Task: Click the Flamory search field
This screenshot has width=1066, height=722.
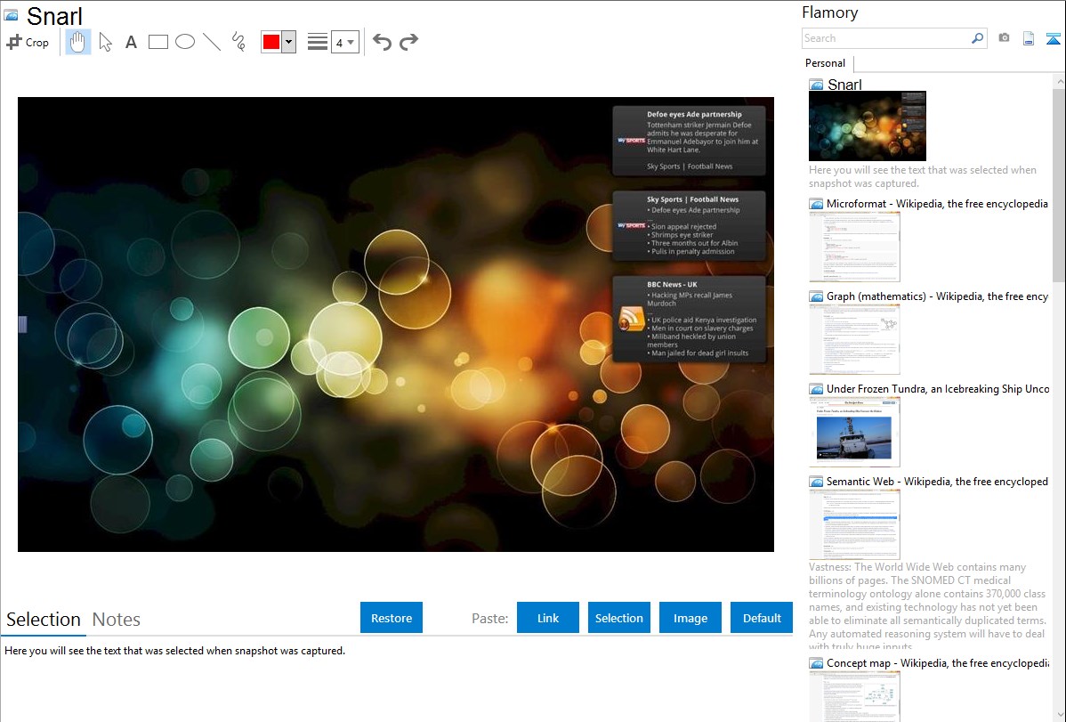Action: pos(886,38)
